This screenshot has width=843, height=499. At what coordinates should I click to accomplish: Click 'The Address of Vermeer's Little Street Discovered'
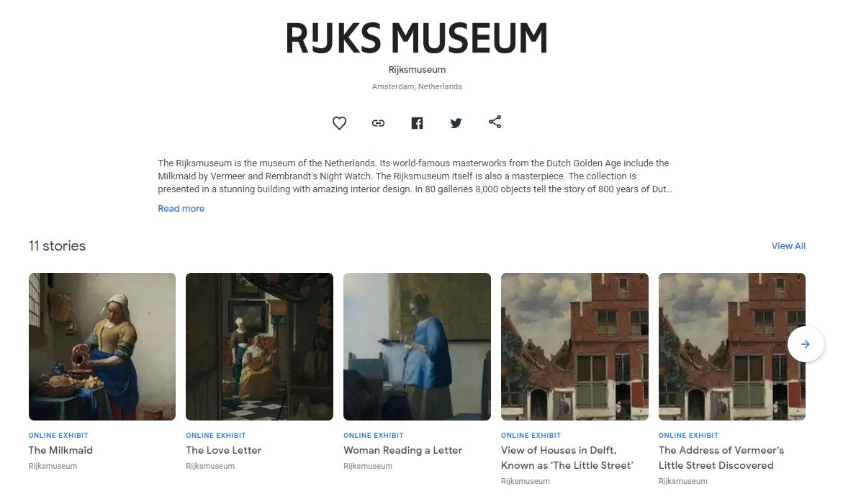(x=721, y=457)
